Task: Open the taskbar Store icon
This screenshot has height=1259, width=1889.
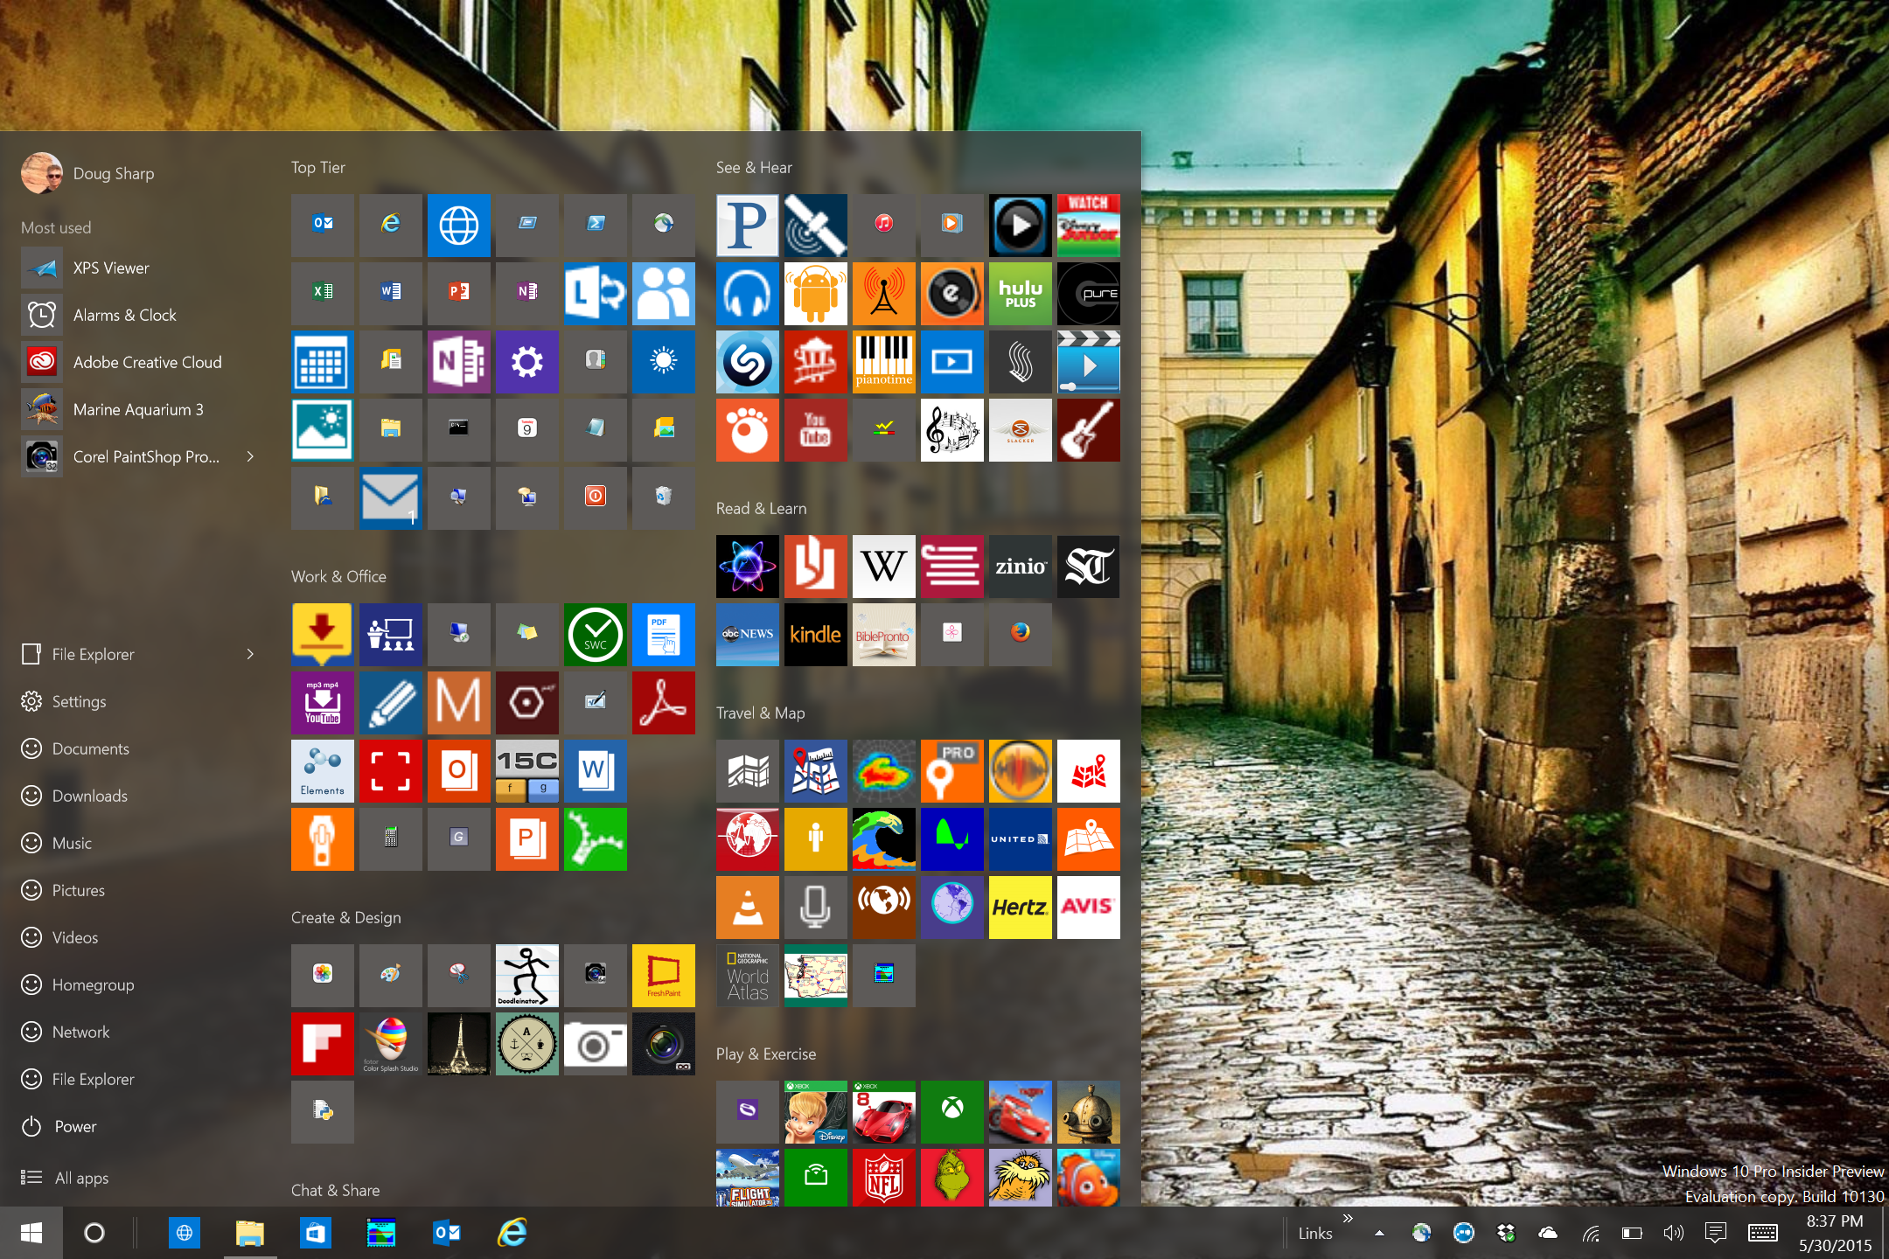Action: click(x=316, y=1233)
